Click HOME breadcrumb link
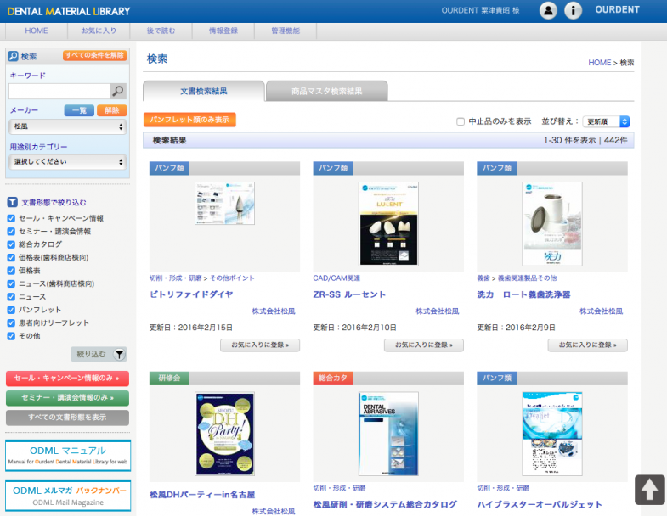 pyautogui.click(x=599, y=63)
